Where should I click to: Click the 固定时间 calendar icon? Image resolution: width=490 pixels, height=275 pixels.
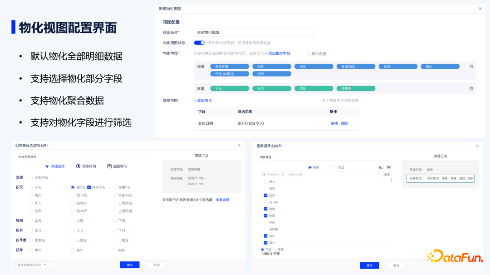109,166
